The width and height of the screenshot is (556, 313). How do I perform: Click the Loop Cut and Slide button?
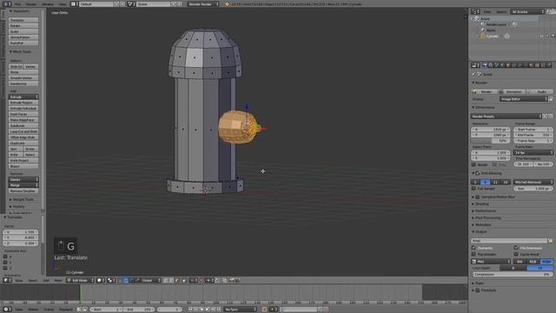(x=23, y=131)
